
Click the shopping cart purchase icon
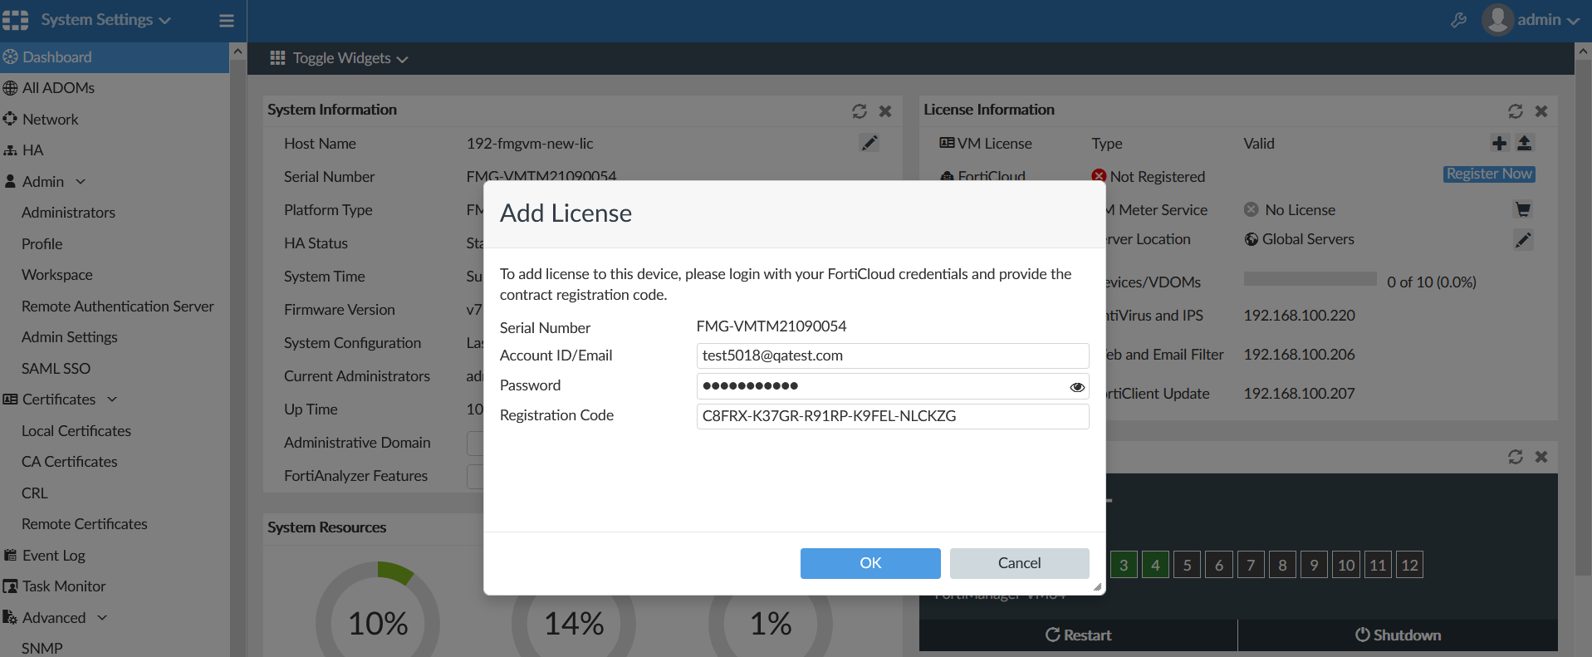point(1522,209)
